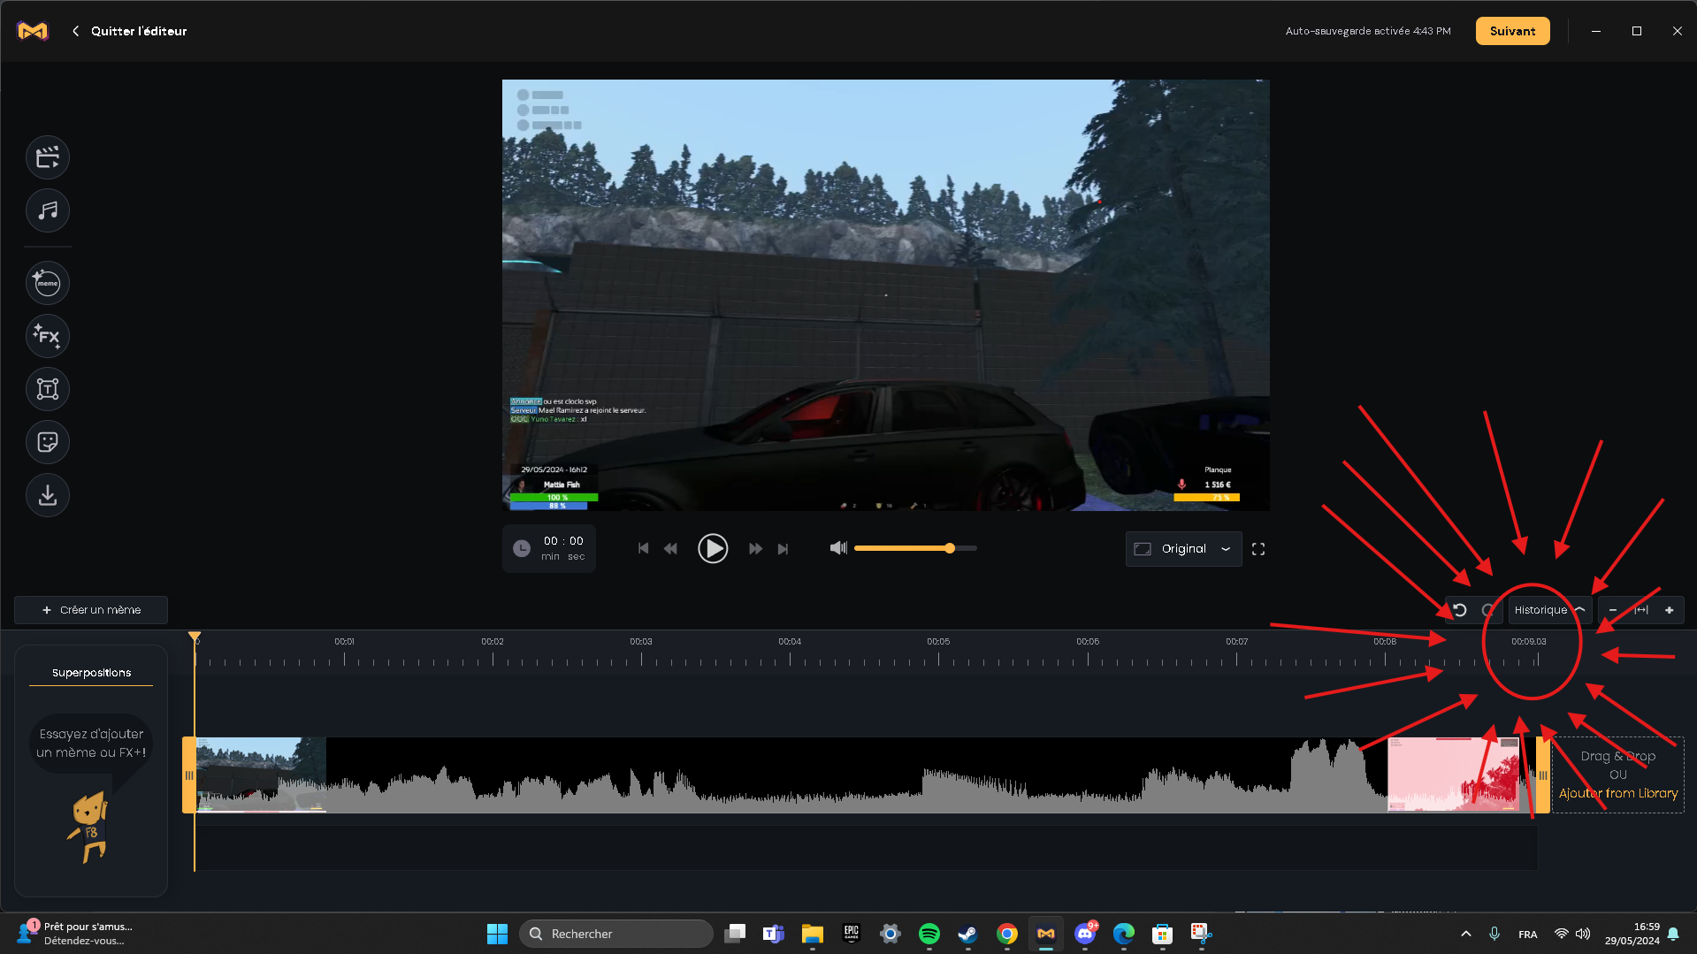Click the download/import icon in sidebar
The height and width of the screenshot is (954, 1697).
(48, 495)
